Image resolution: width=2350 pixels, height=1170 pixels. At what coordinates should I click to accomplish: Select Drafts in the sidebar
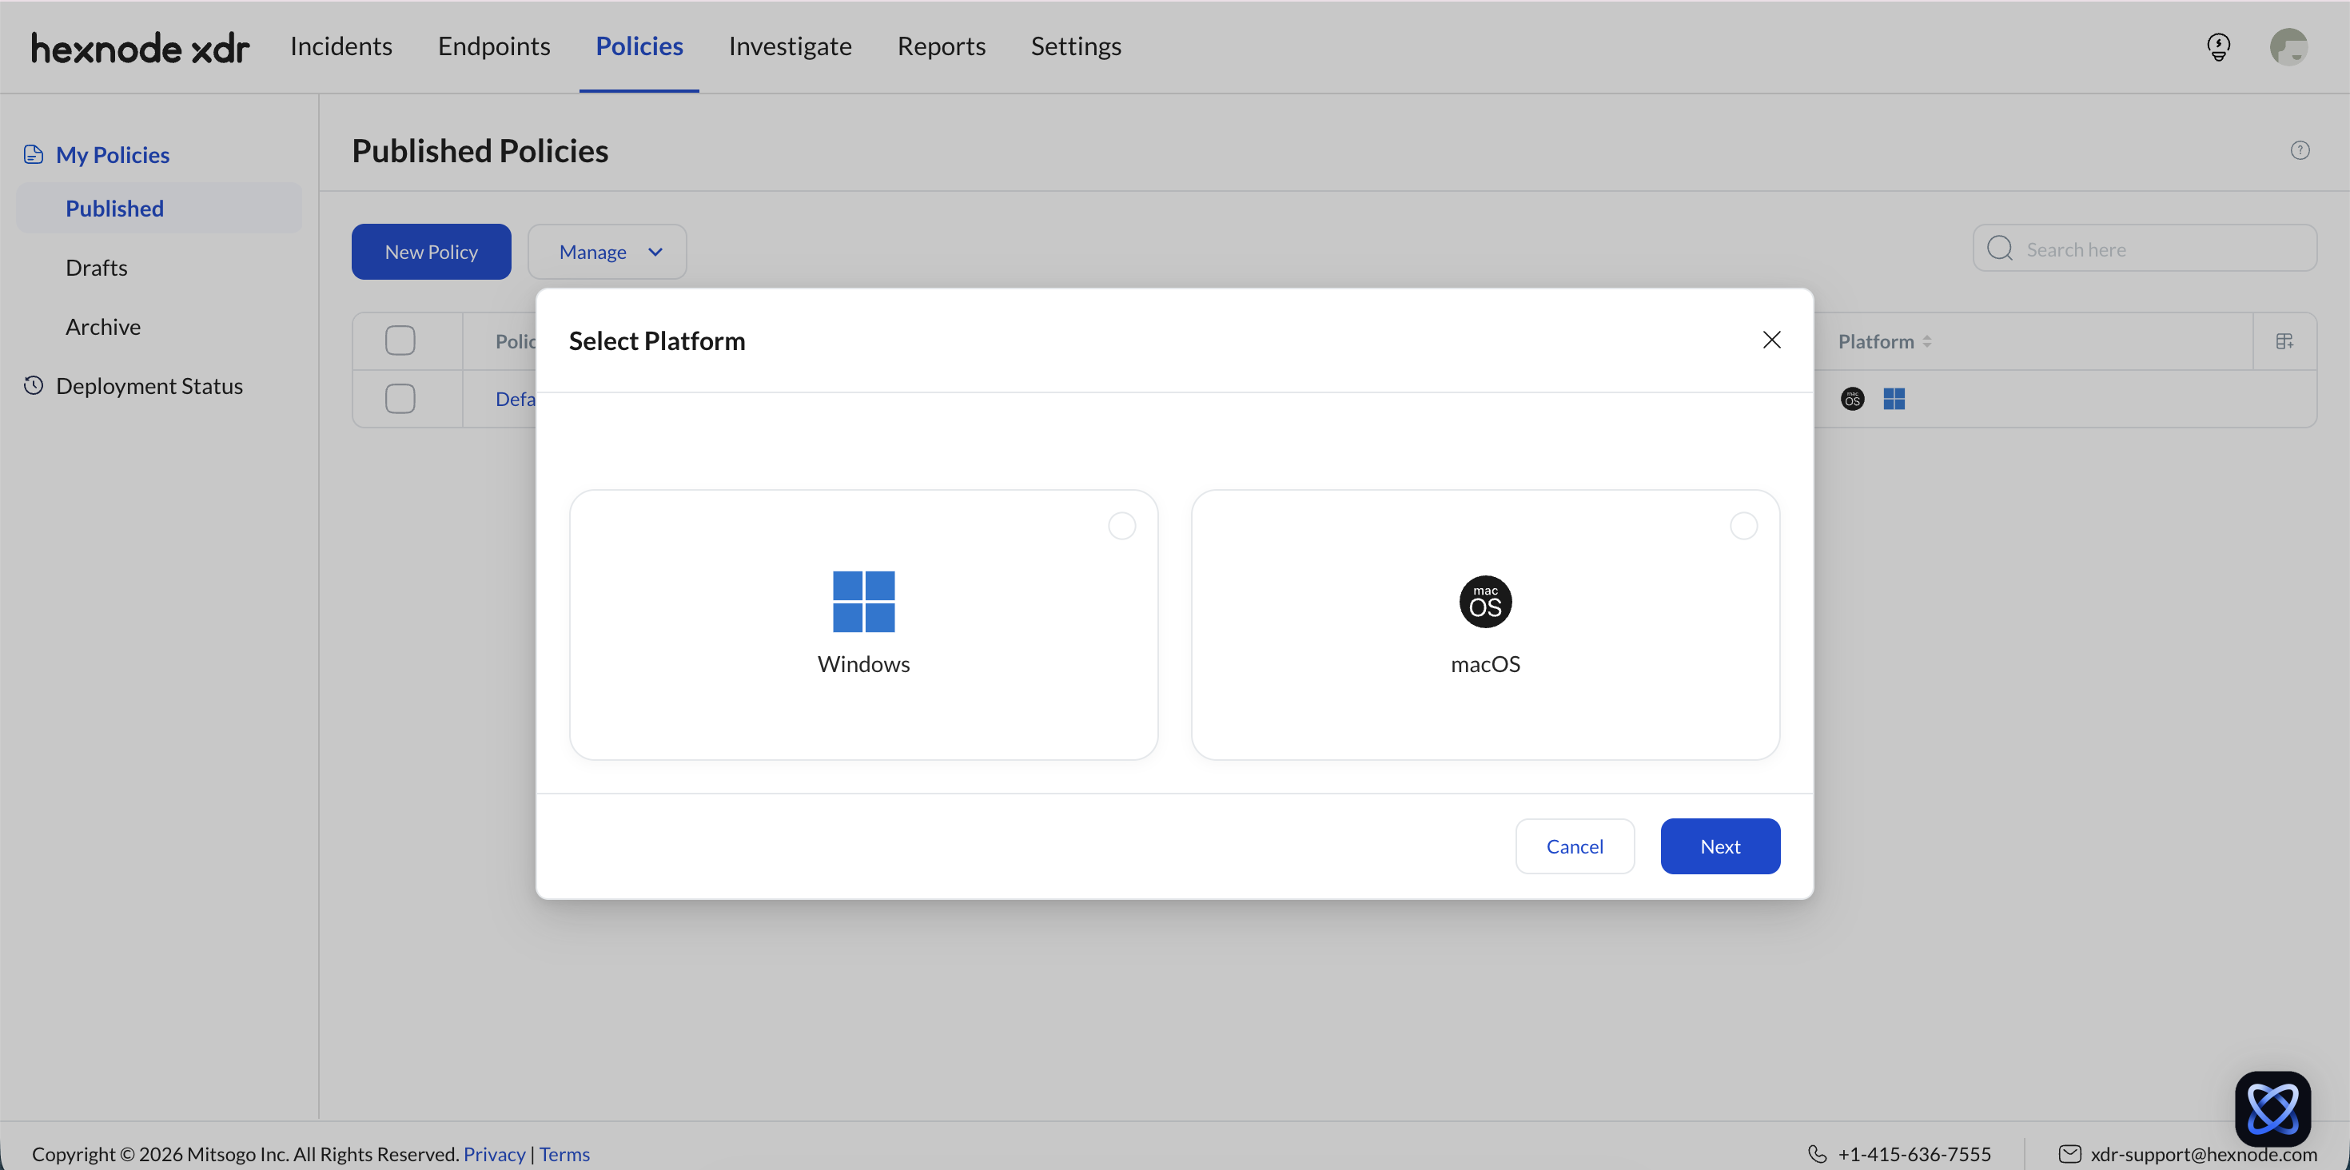pos(97,267)
